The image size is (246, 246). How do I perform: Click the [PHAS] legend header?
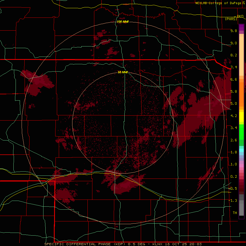[x=231, y=19]
